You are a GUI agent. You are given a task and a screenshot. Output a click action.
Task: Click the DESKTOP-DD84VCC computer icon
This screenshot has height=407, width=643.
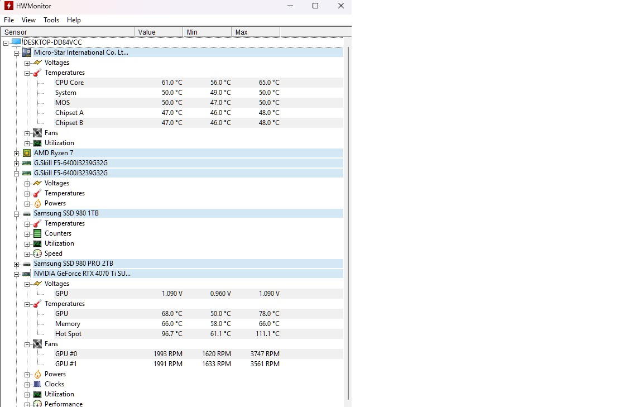tap(16, 42)
